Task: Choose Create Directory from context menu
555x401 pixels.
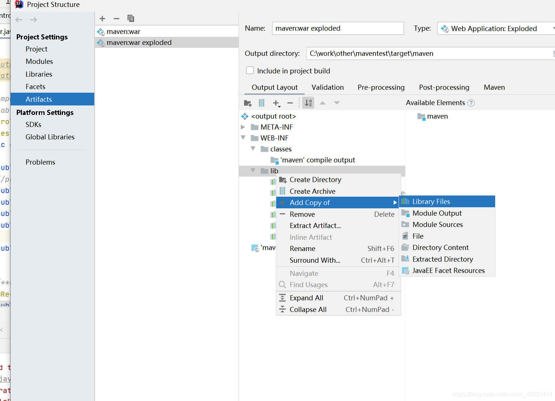Action: (338, 180)
